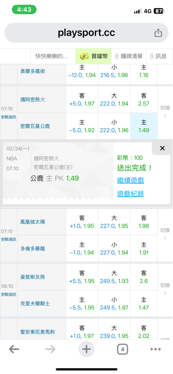Select 小 216.5, 1.96 under option

[x=114, y=74]
